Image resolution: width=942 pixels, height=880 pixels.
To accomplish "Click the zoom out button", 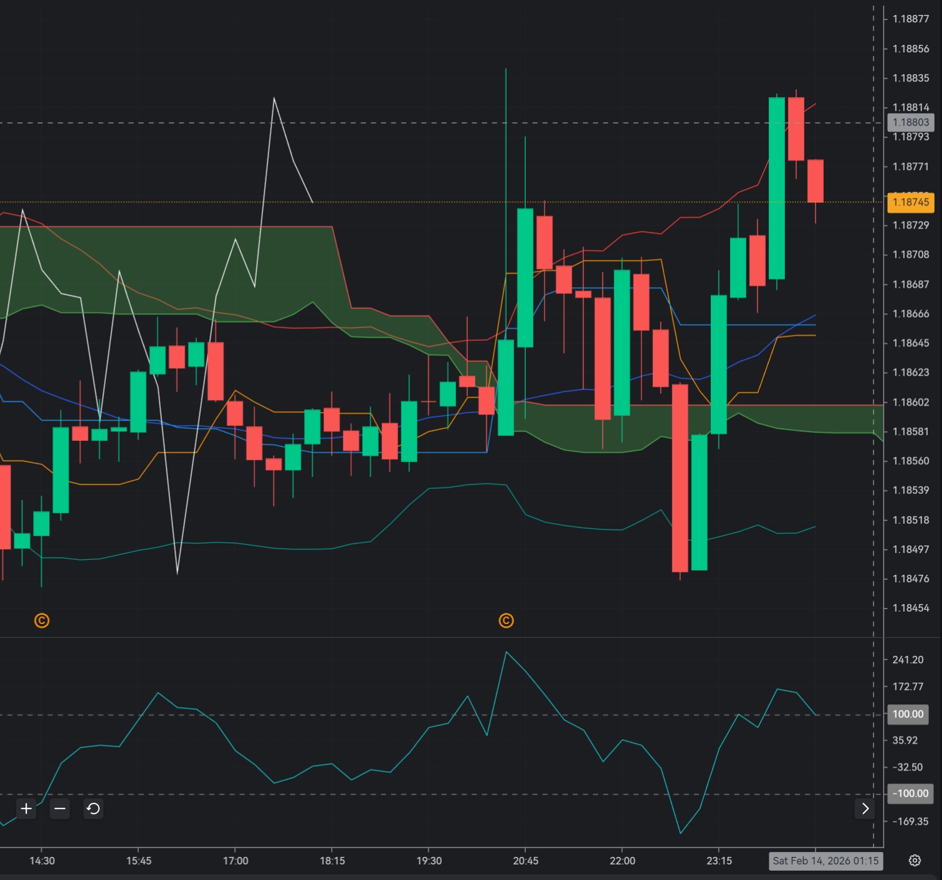I will pyautogui.click(x=59, y=809).
